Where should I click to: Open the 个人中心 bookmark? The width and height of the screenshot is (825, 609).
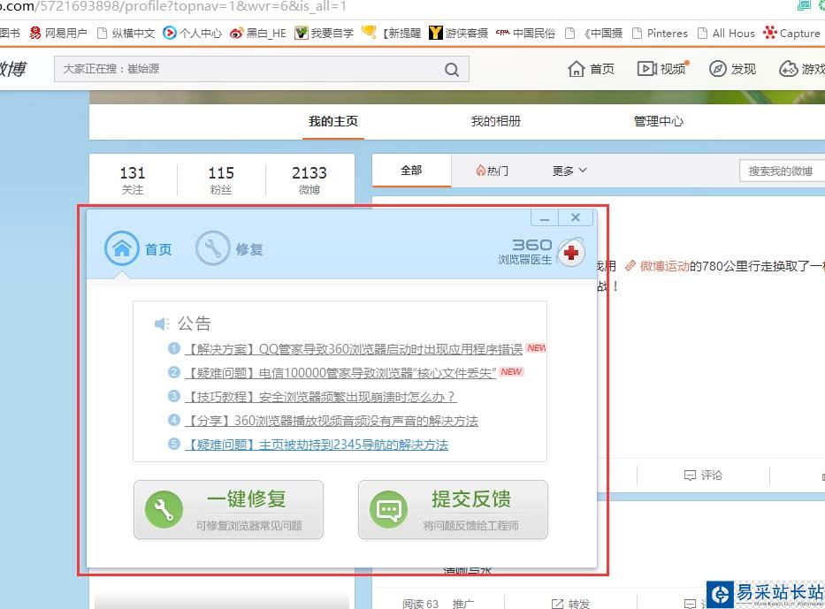(192, 33)
